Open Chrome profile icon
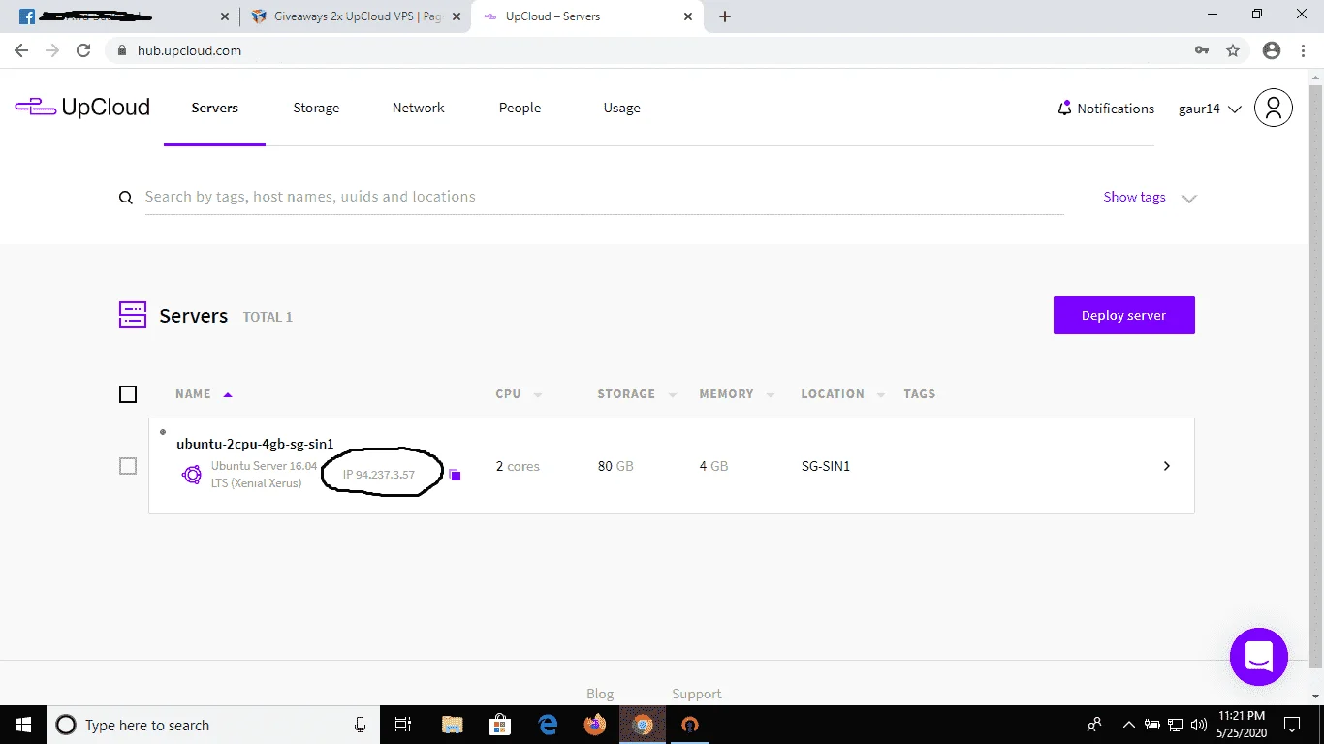The height and width of the screenshot is (744, 1324). [1272, 50]
